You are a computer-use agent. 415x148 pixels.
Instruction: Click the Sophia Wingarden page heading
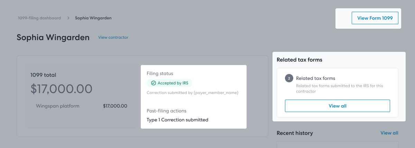coord(53,37)
